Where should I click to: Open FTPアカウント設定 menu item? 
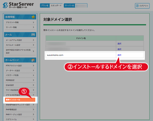pos(20,66)
